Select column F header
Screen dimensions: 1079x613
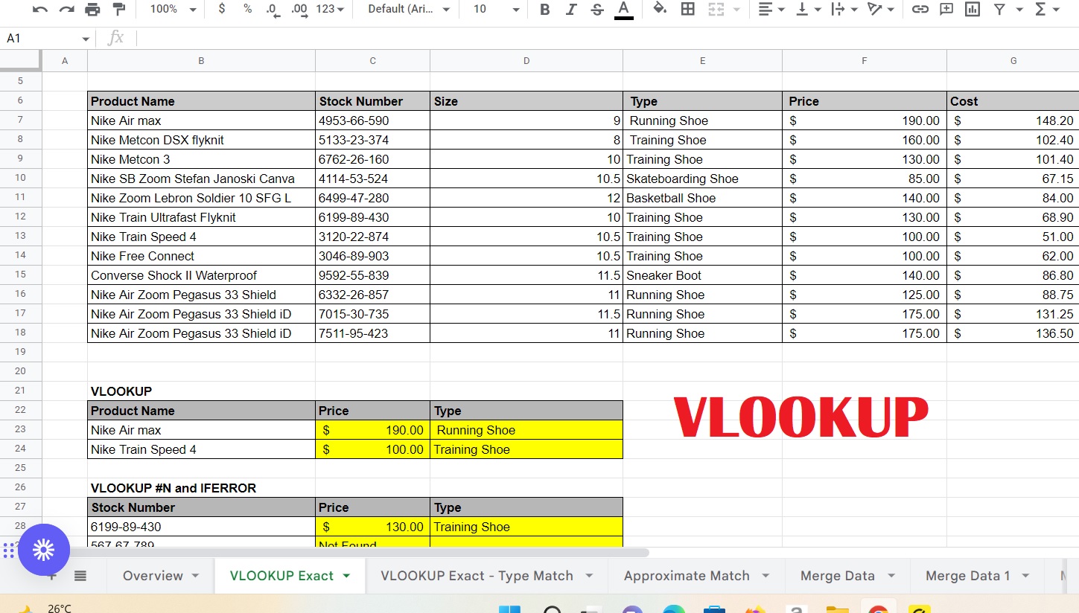click(864, 61)
